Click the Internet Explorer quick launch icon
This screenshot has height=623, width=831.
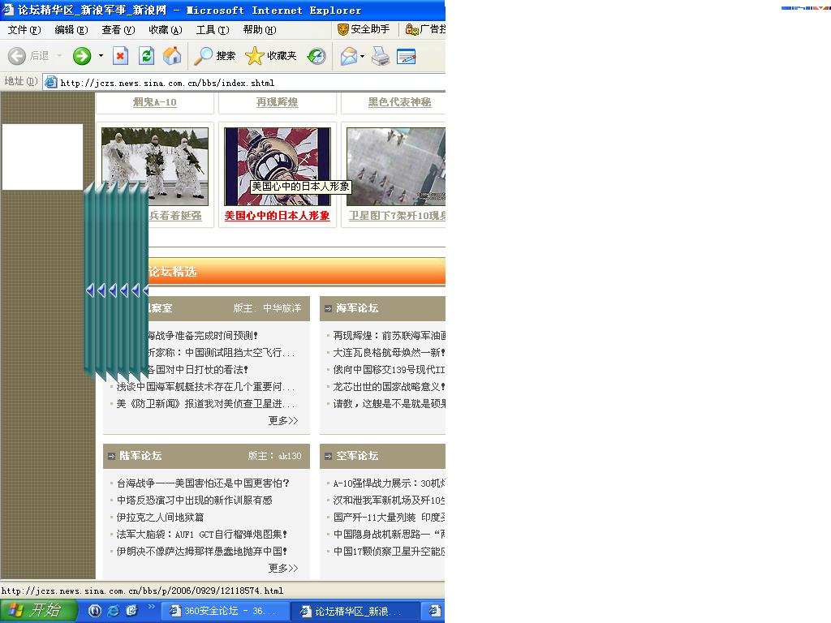pos(113,610)
